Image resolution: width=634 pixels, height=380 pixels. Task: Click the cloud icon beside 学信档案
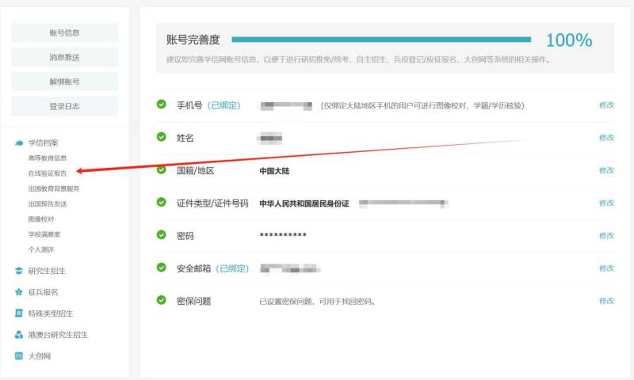click(19, 142)
